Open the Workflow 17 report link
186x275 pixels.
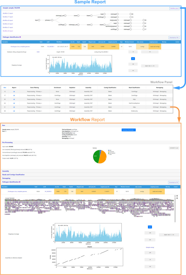coord(8,17)
